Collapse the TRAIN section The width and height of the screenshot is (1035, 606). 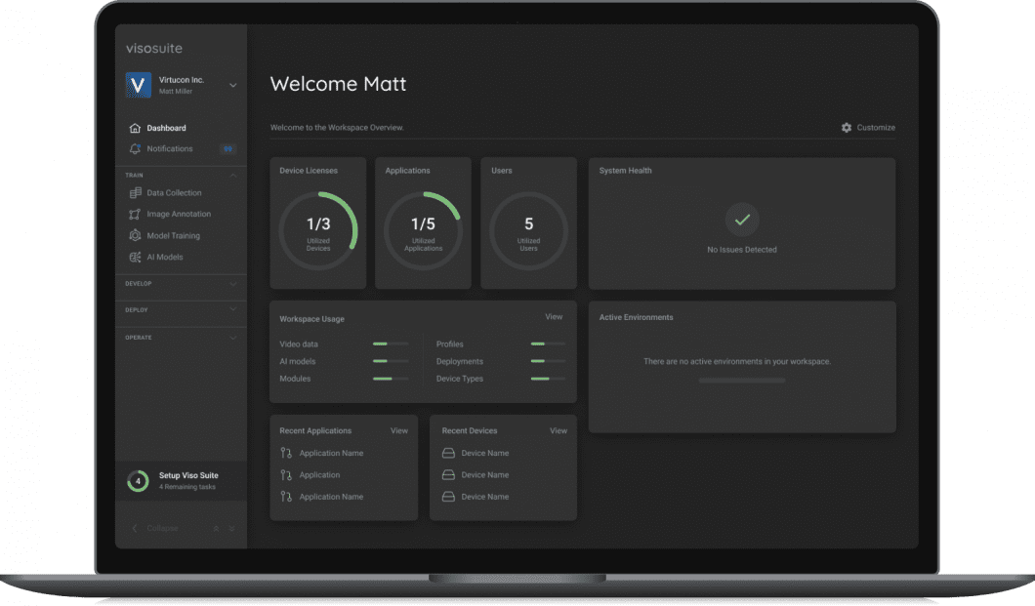coord(233,176)
